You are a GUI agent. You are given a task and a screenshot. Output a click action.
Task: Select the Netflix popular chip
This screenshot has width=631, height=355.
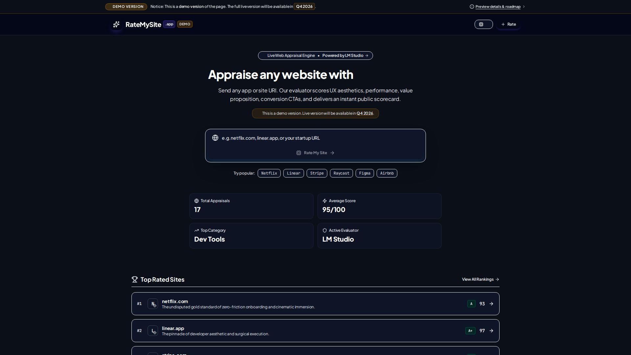coord(269,173)
